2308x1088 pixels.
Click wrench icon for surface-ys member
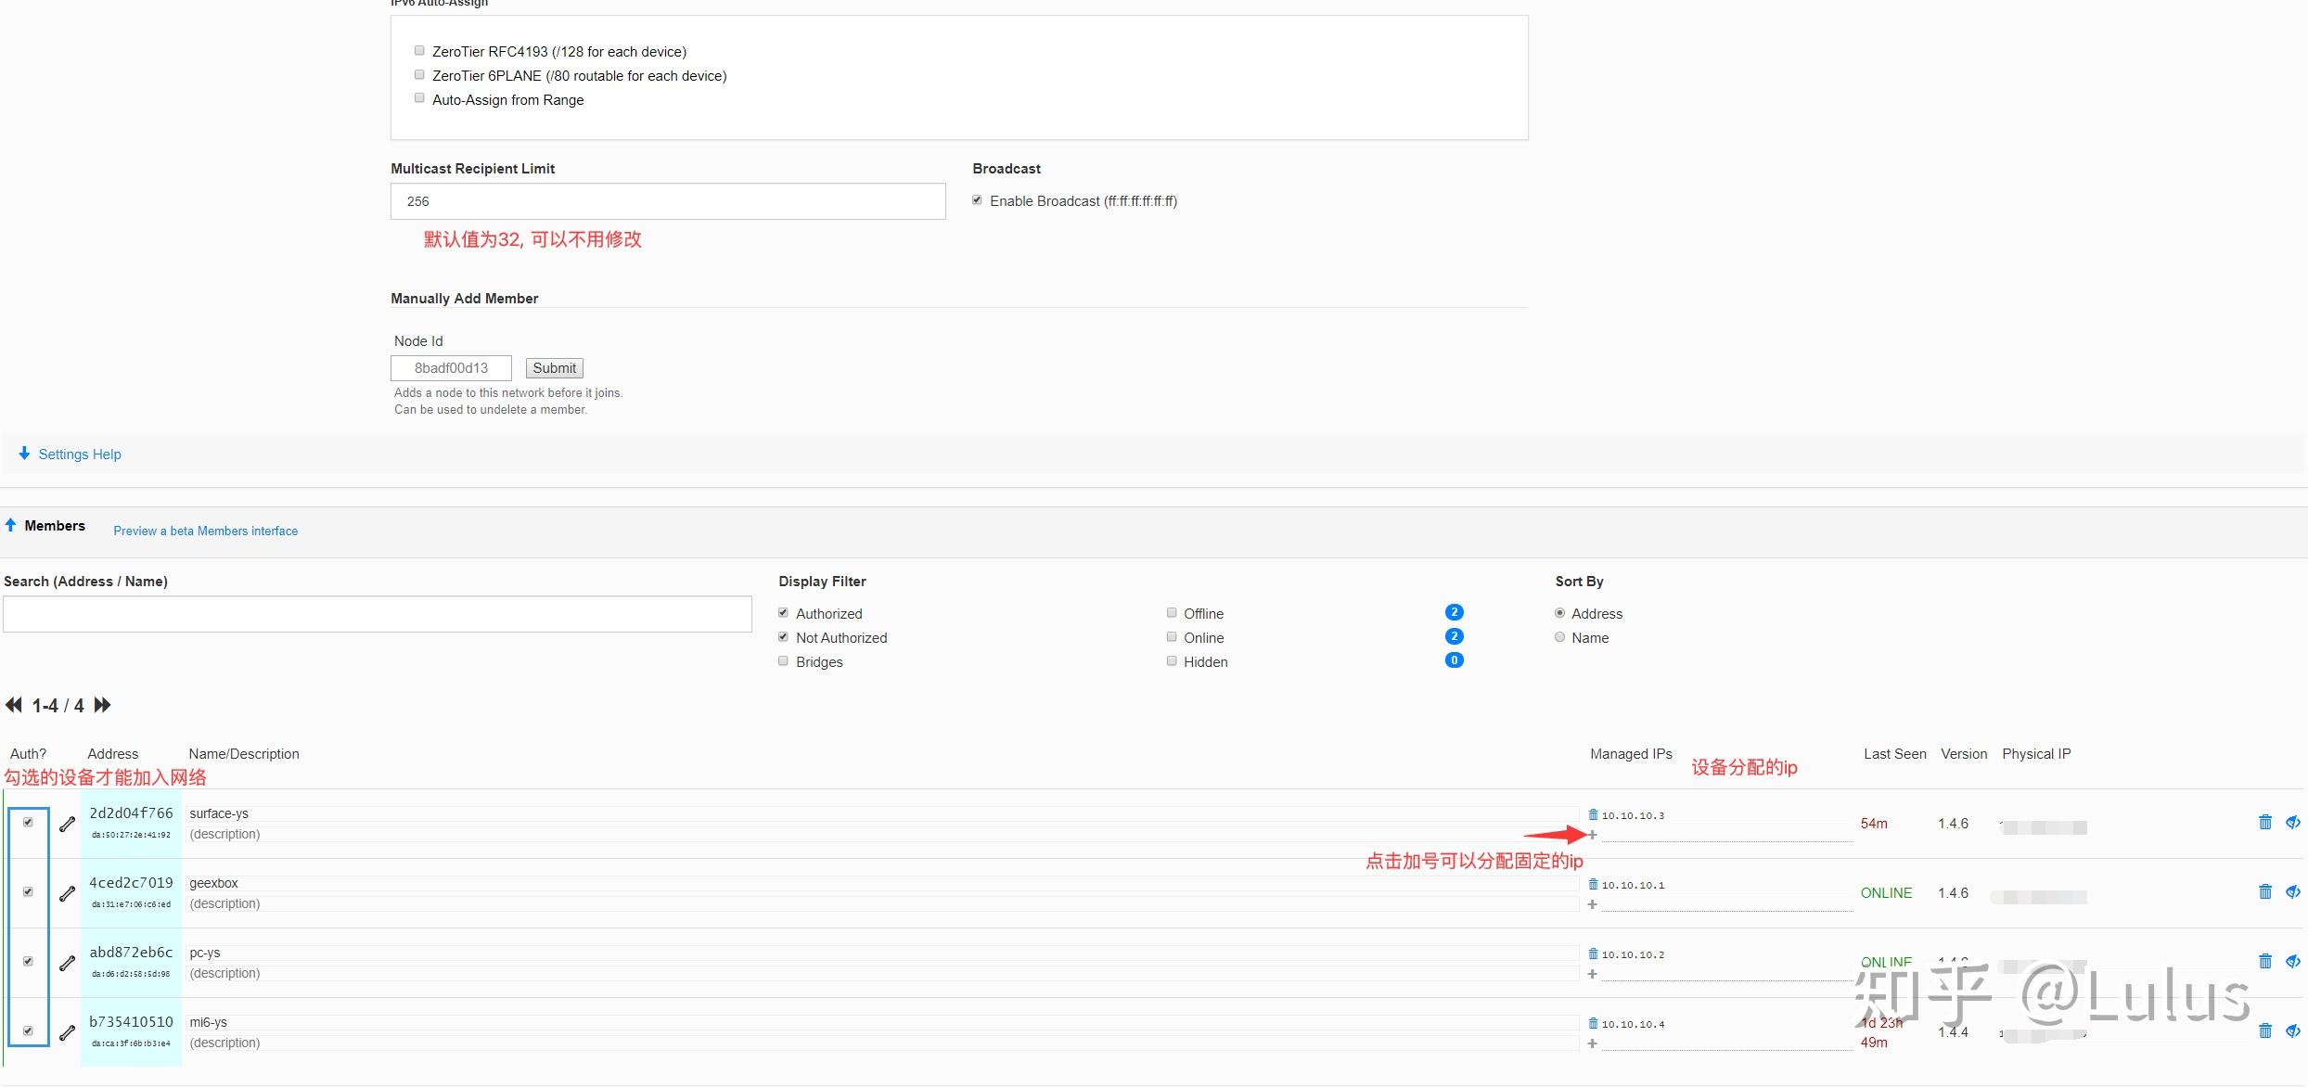coord(67,824)
